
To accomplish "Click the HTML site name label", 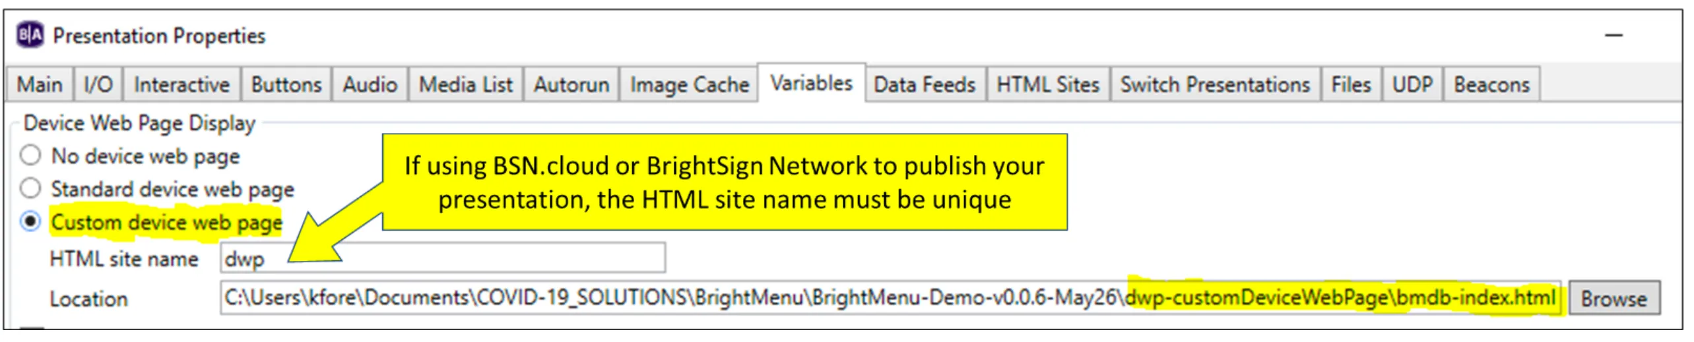I will (x=124, y=259).
